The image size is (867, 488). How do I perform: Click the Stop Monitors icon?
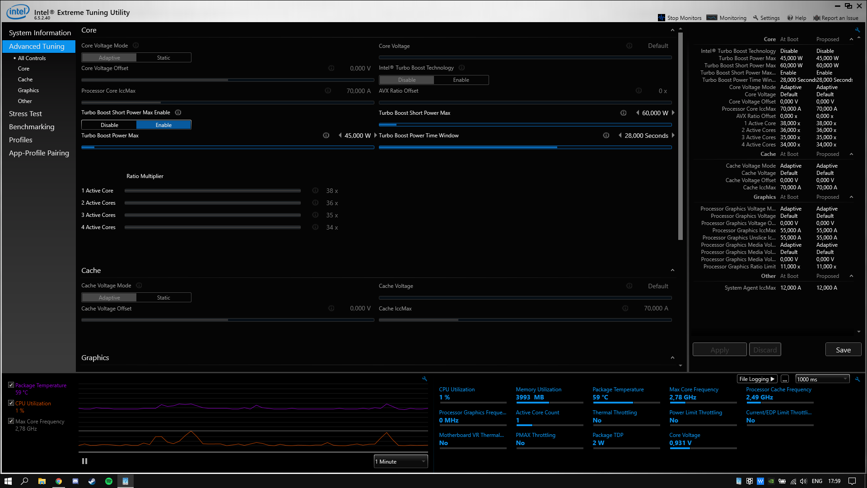pos(662,18)
